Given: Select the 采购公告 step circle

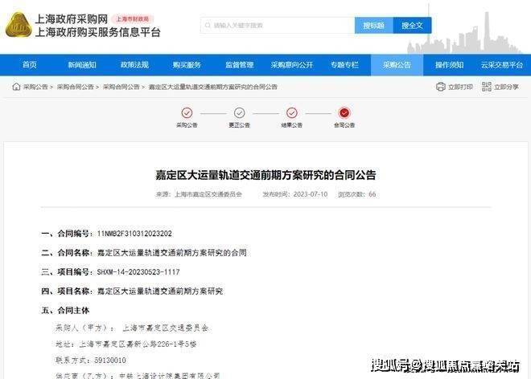Looking at the screenshot, I should pos(187,113).
